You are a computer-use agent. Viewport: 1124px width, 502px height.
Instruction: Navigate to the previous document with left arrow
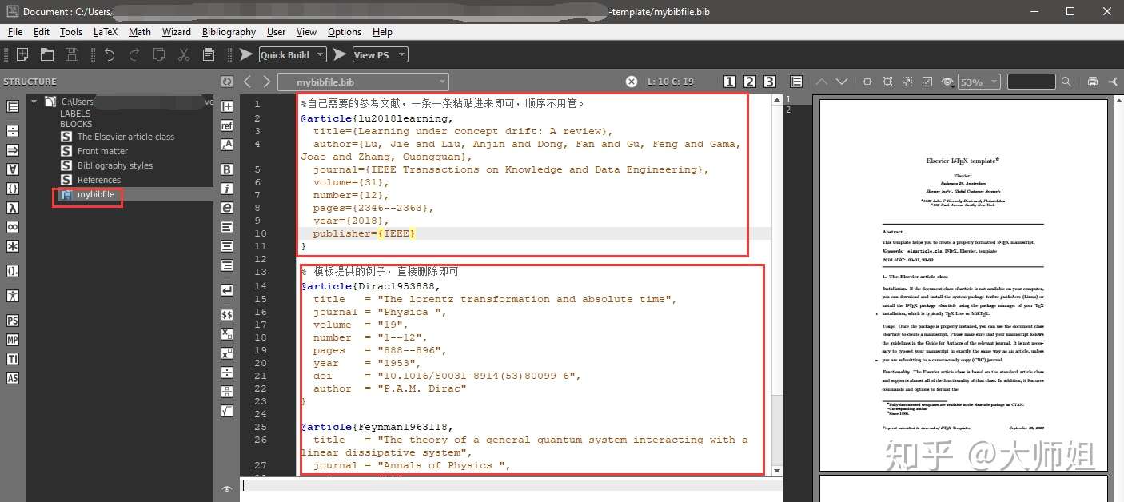[x=247, y=81]
